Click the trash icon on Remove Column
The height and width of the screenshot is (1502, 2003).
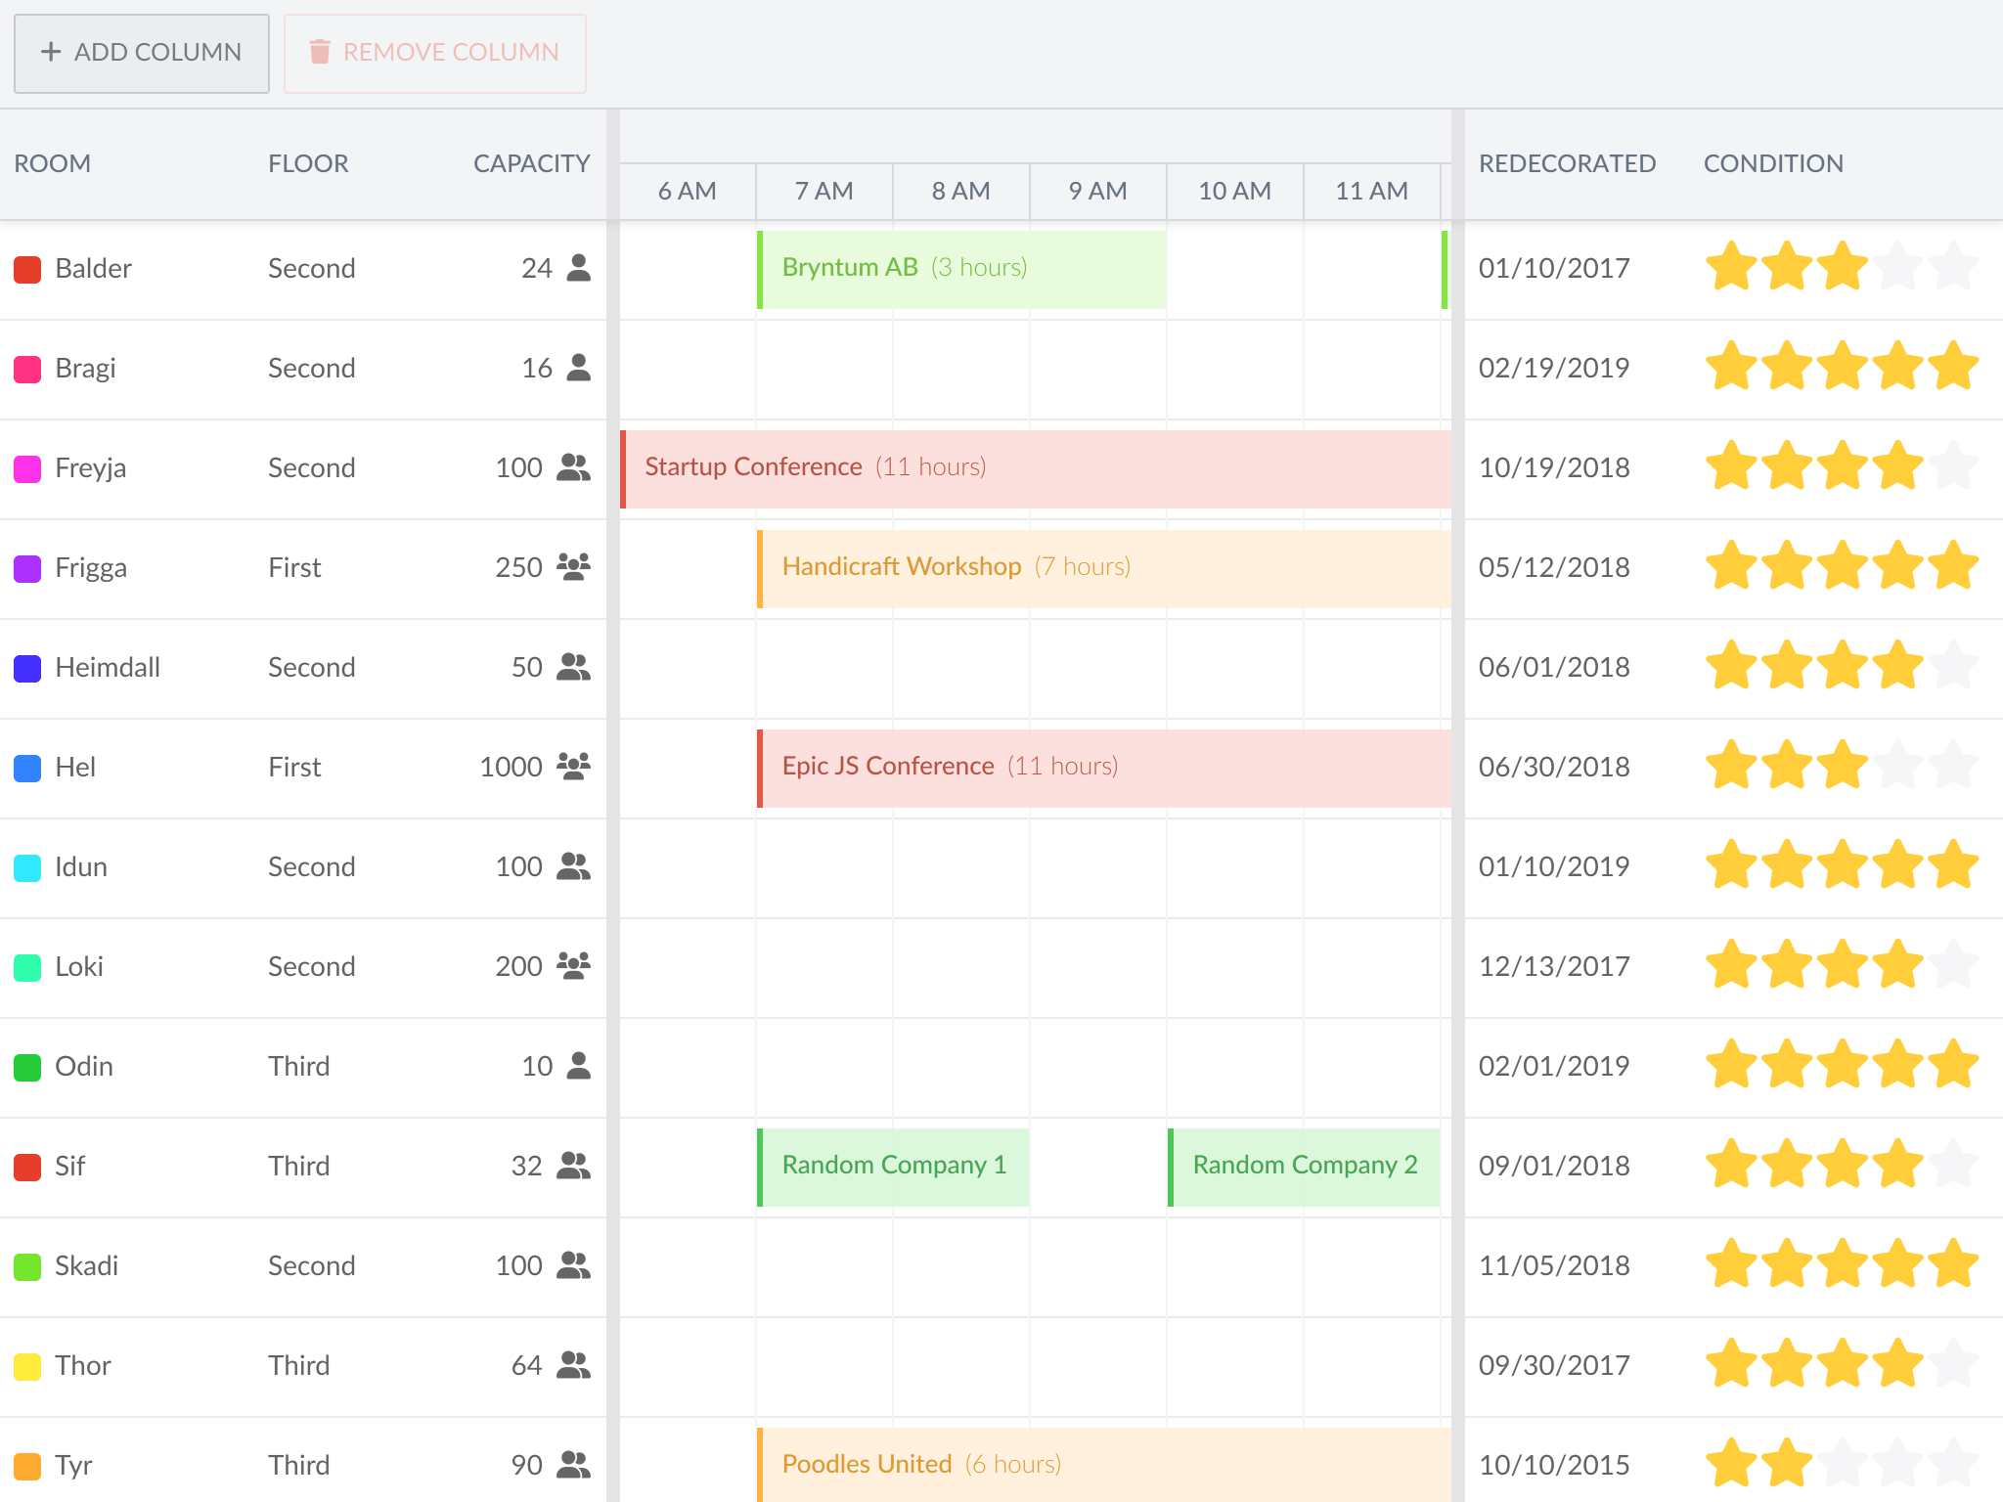(x=321, y=52)
